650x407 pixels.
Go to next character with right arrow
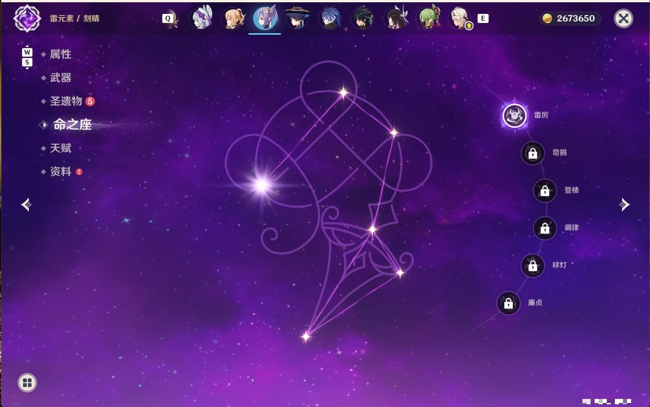click(624, 205)
